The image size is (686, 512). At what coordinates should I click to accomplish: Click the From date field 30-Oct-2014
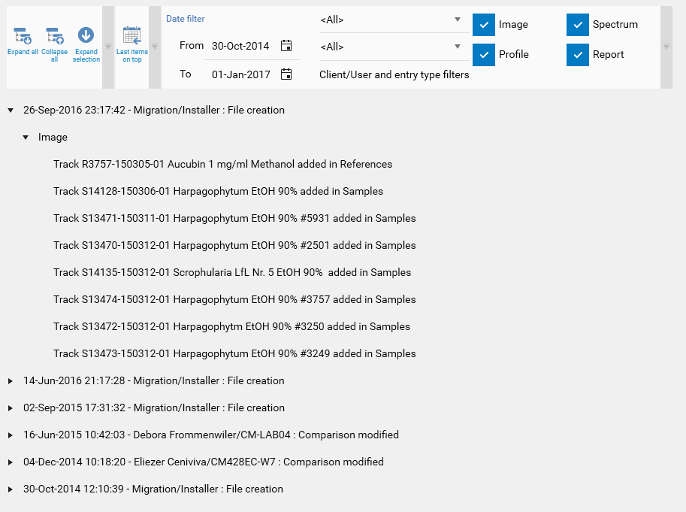pyautogui.click(x=240, y=46)
